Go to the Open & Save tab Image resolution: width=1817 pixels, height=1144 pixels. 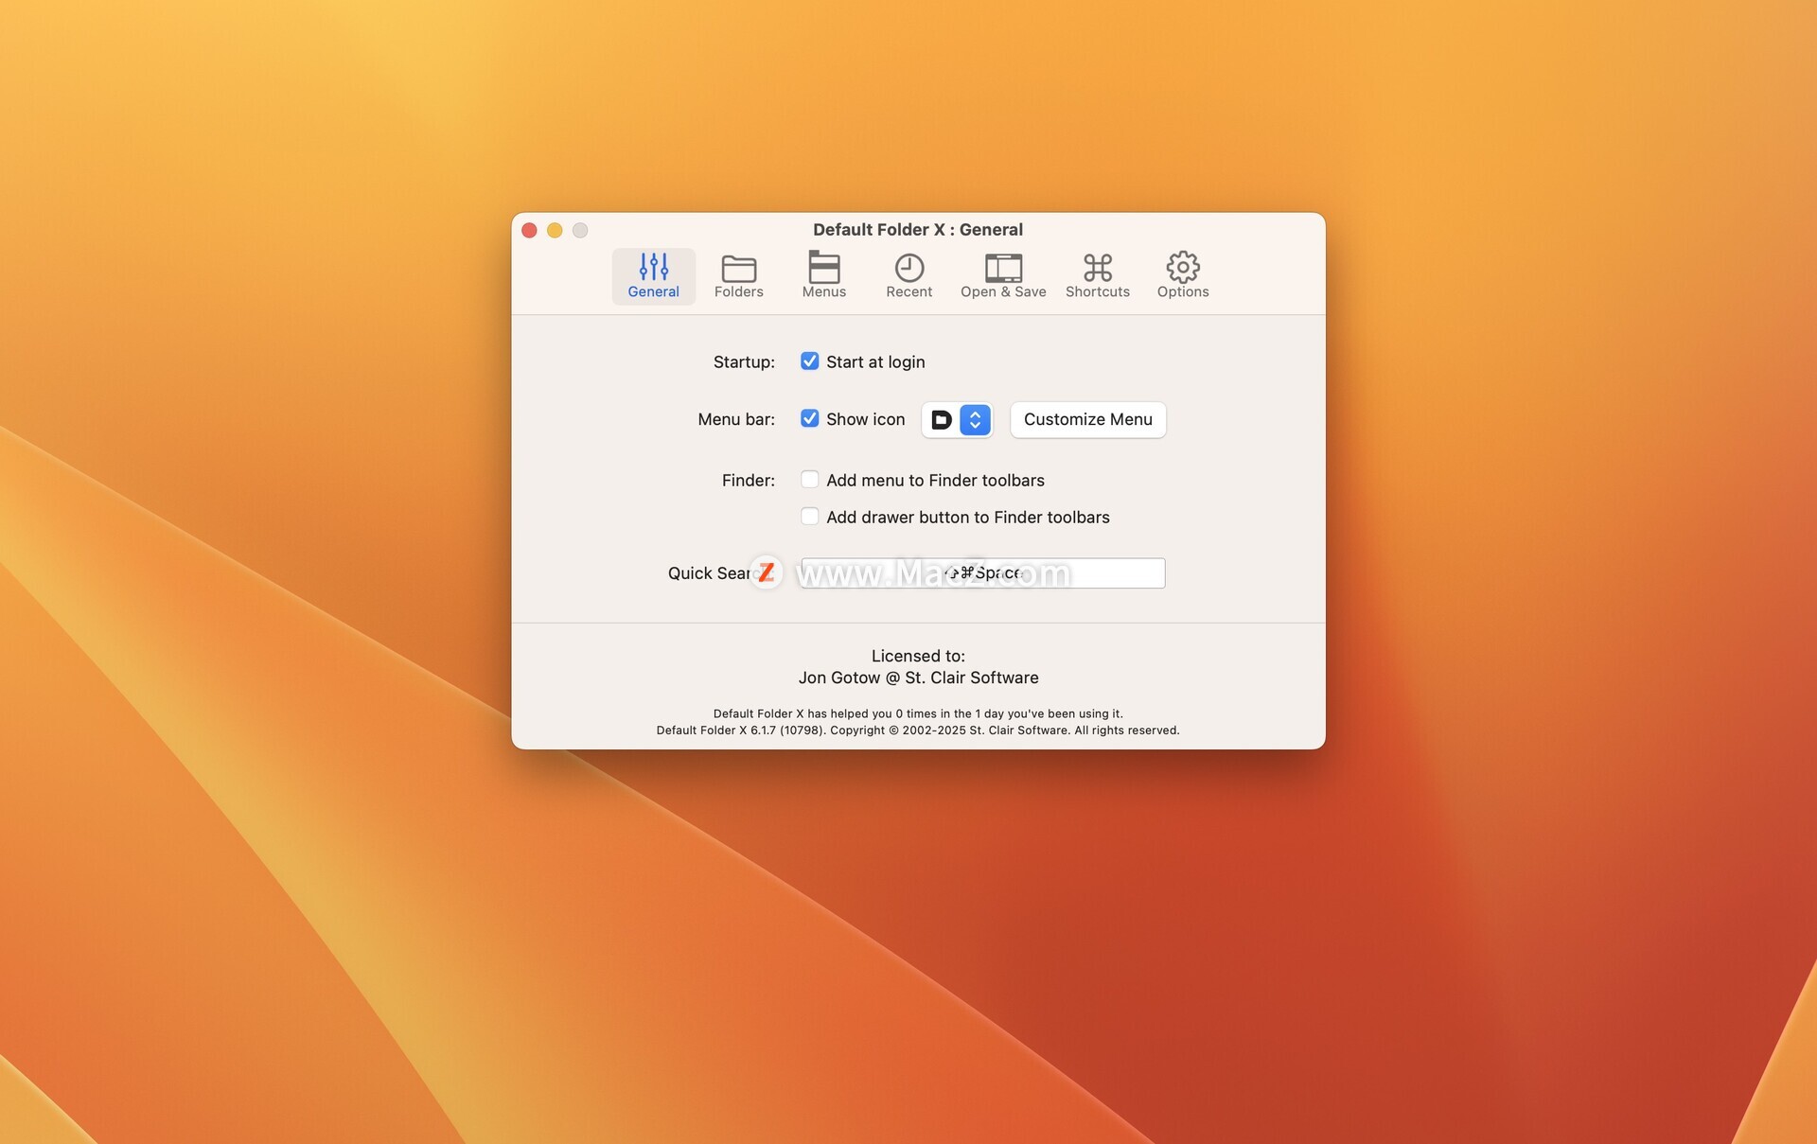pos(1003,276)
